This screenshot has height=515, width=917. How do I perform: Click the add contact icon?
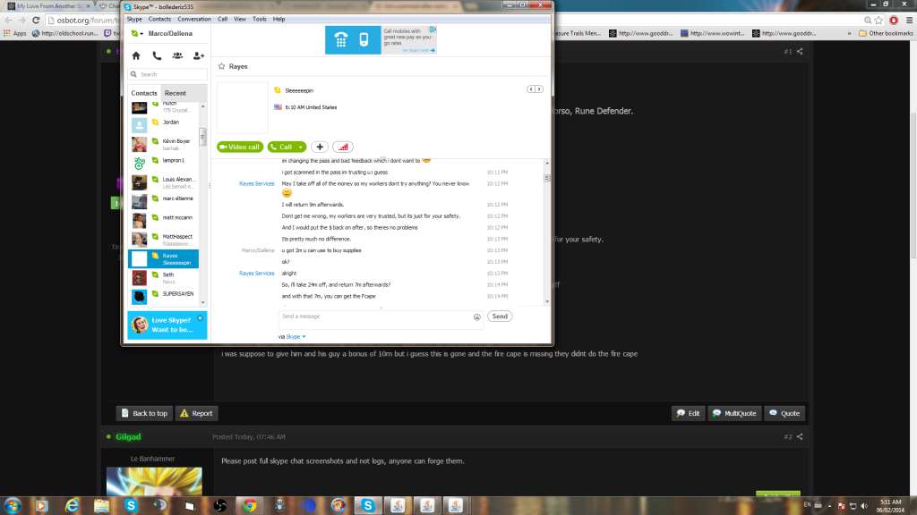pos(199,55)
